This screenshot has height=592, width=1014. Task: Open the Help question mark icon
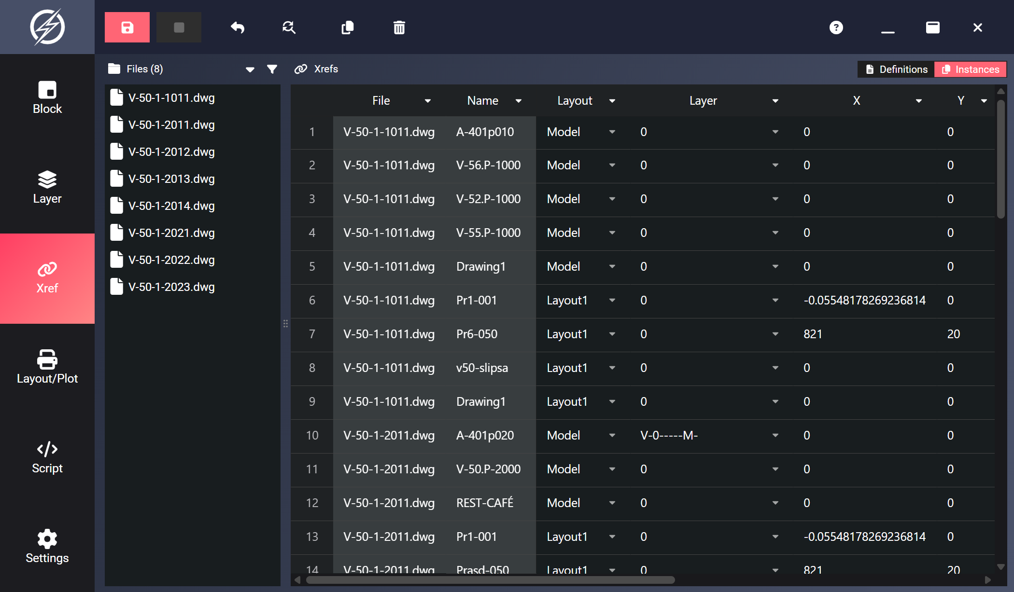[836, 28]
